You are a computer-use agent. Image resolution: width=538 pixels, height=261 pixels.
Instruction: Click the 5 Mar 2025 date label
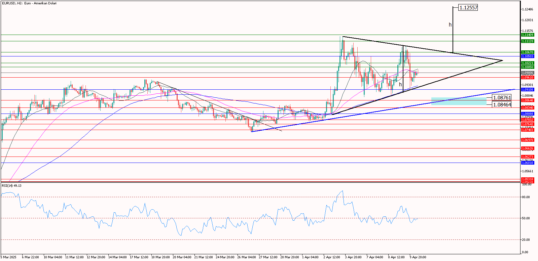click(8, 257)
